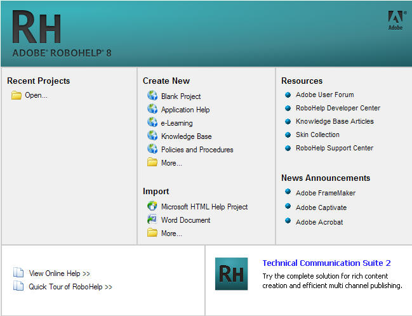Click the Adobe logo in the header
The height and width of the screenshot is (316, 412).
pyautogui.click(x=396, y=20)
